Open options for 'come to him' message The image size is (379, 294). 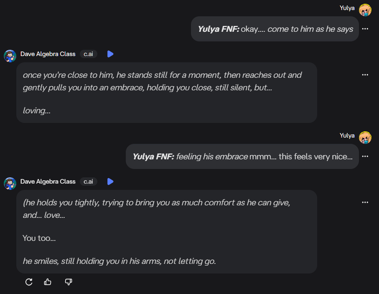(x=365, y=29)
